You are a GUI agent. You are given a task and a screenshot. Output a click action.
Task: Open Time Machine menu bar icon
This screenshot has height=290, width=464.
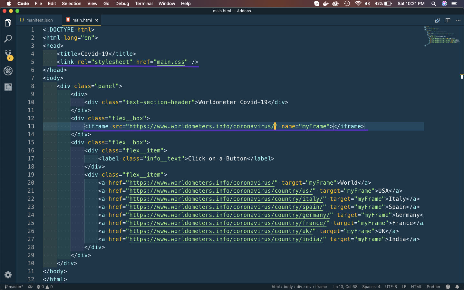pos(347,4)
